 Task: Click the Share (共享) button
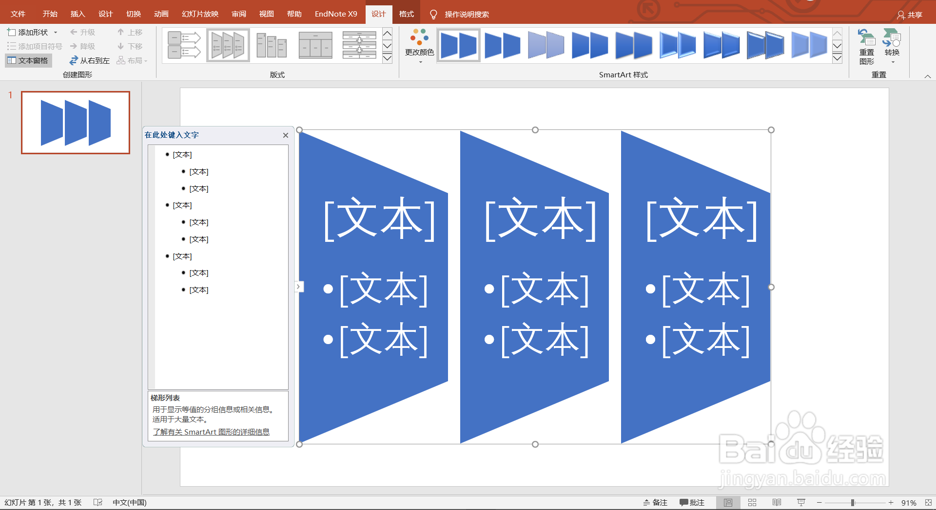[x=910, y=15]
